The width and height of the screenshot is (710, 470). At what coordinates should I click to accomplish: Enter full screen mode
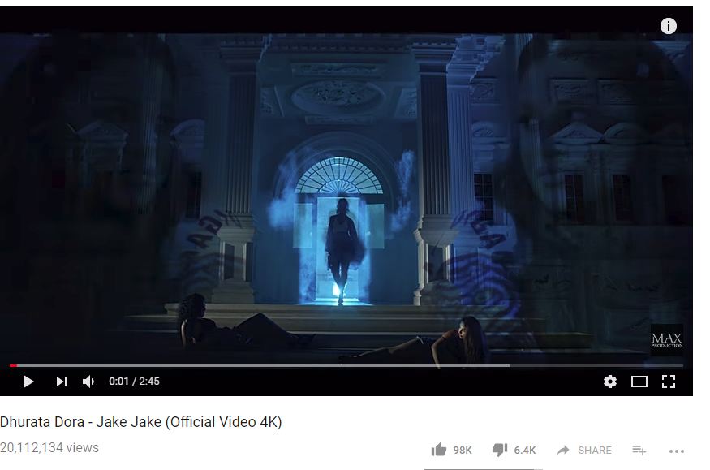coord(669,382)
